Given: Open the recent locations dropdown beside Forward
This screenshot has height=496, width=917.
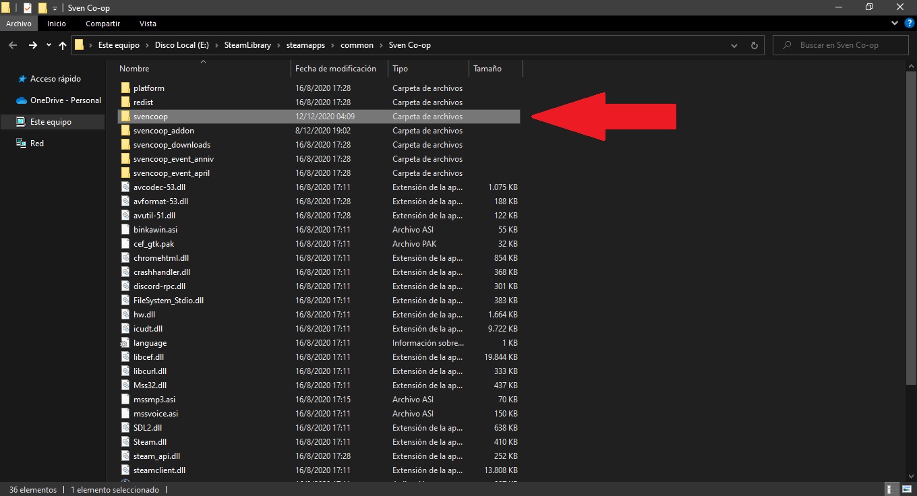Looking at the screenshot, I should [49, 45].
